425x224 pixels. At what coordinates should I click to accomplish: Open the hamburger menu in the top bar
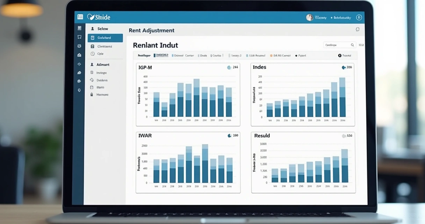click(x=80, y=17)
